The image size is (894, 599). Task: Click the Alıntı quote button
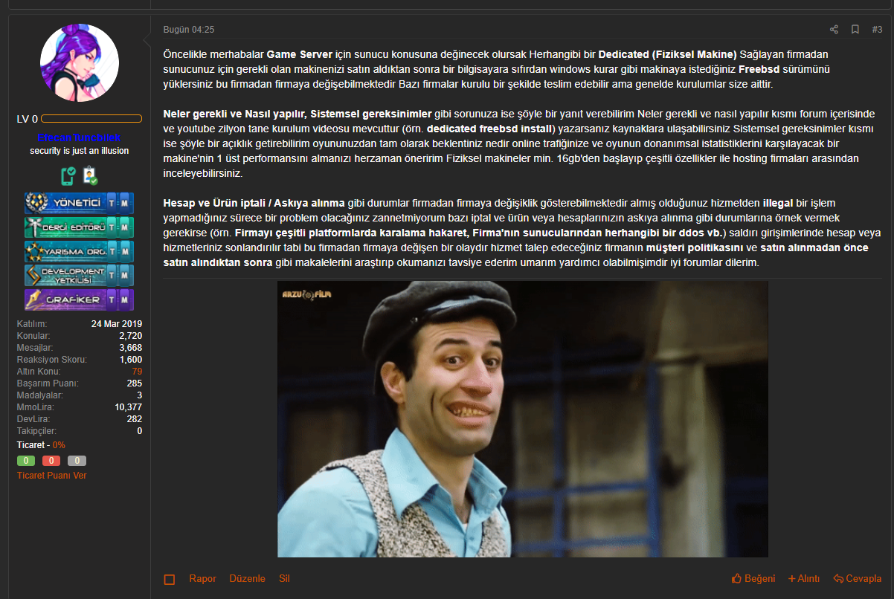point(804,579)
